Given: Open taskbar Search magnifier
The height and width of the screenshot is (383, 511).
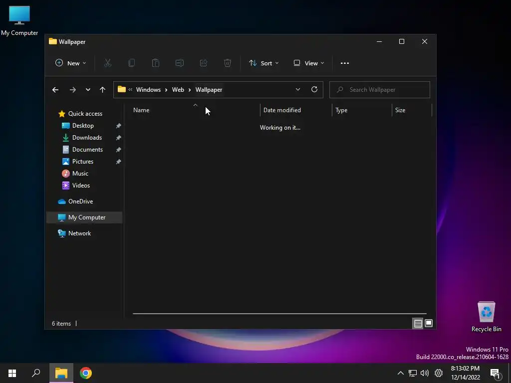Looking at the screenshot, I should tap(36, 373).
